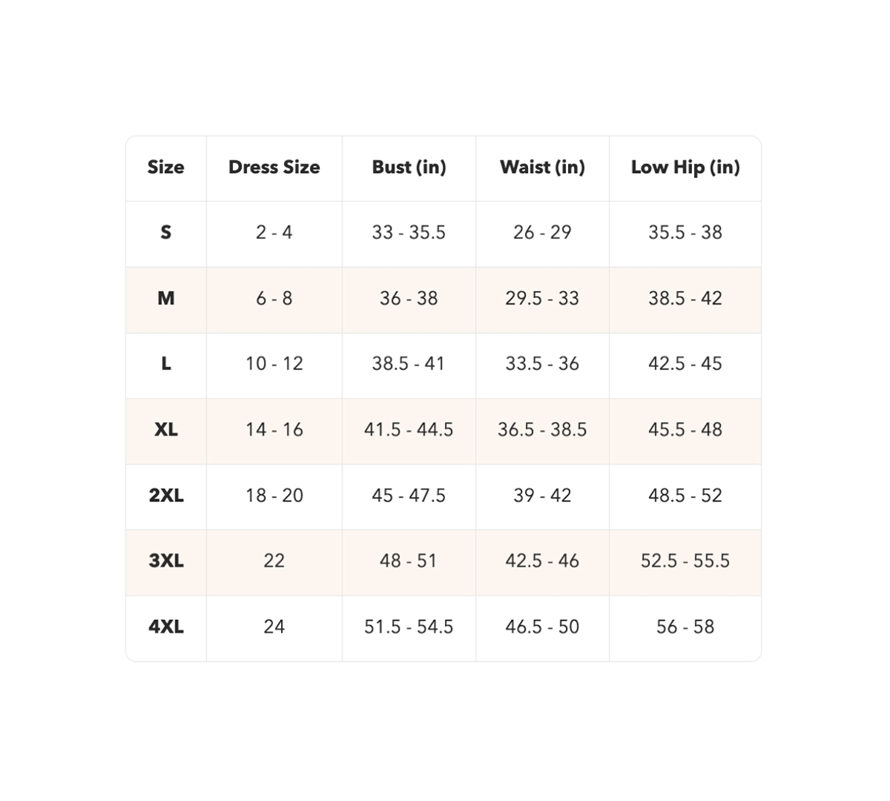The image size is (890, 801).
Task: Select the L size row label
Action: coord(166,363)
